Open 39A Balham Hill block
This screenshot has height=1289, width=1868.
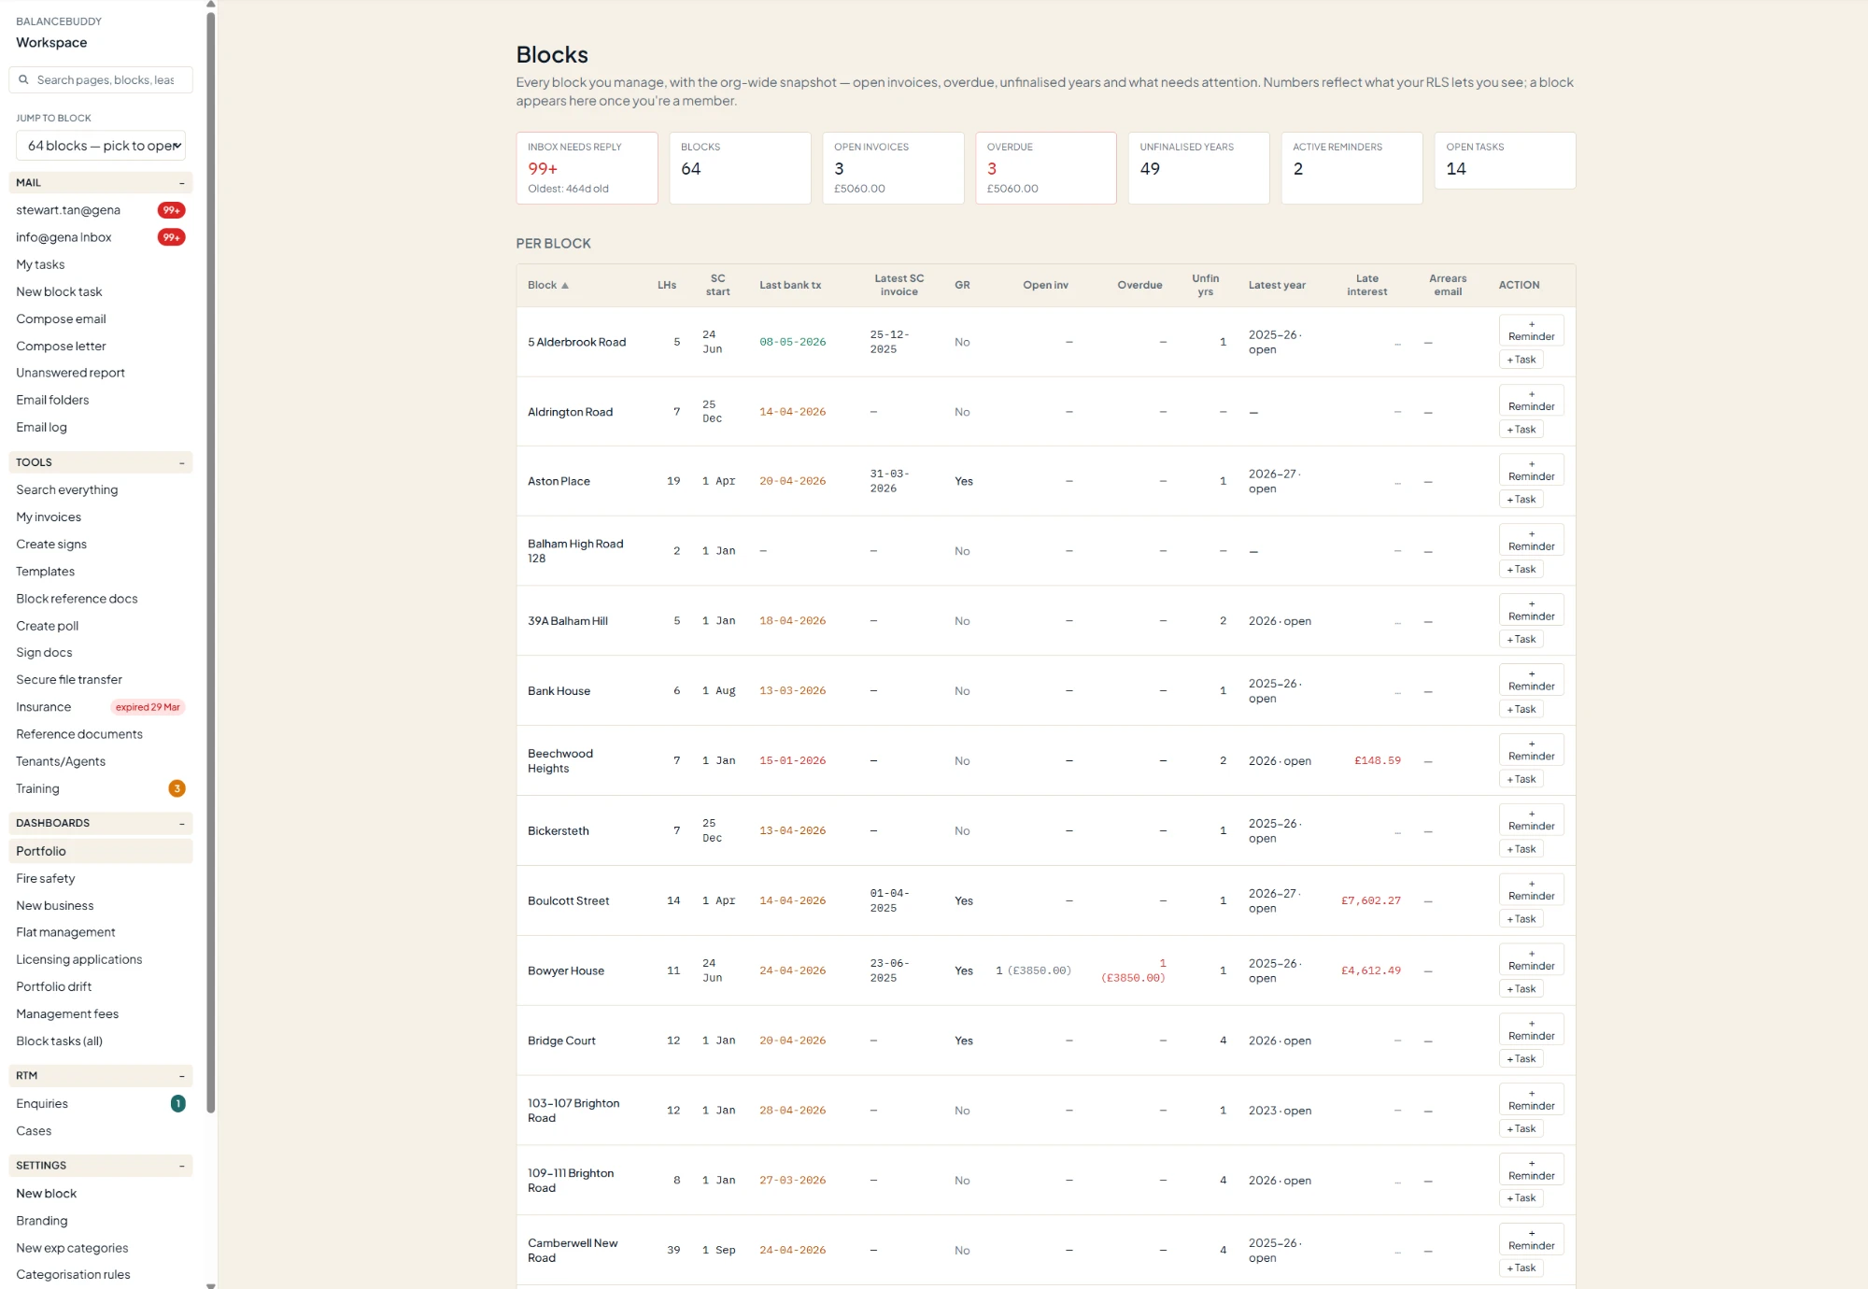pos(567,621)
